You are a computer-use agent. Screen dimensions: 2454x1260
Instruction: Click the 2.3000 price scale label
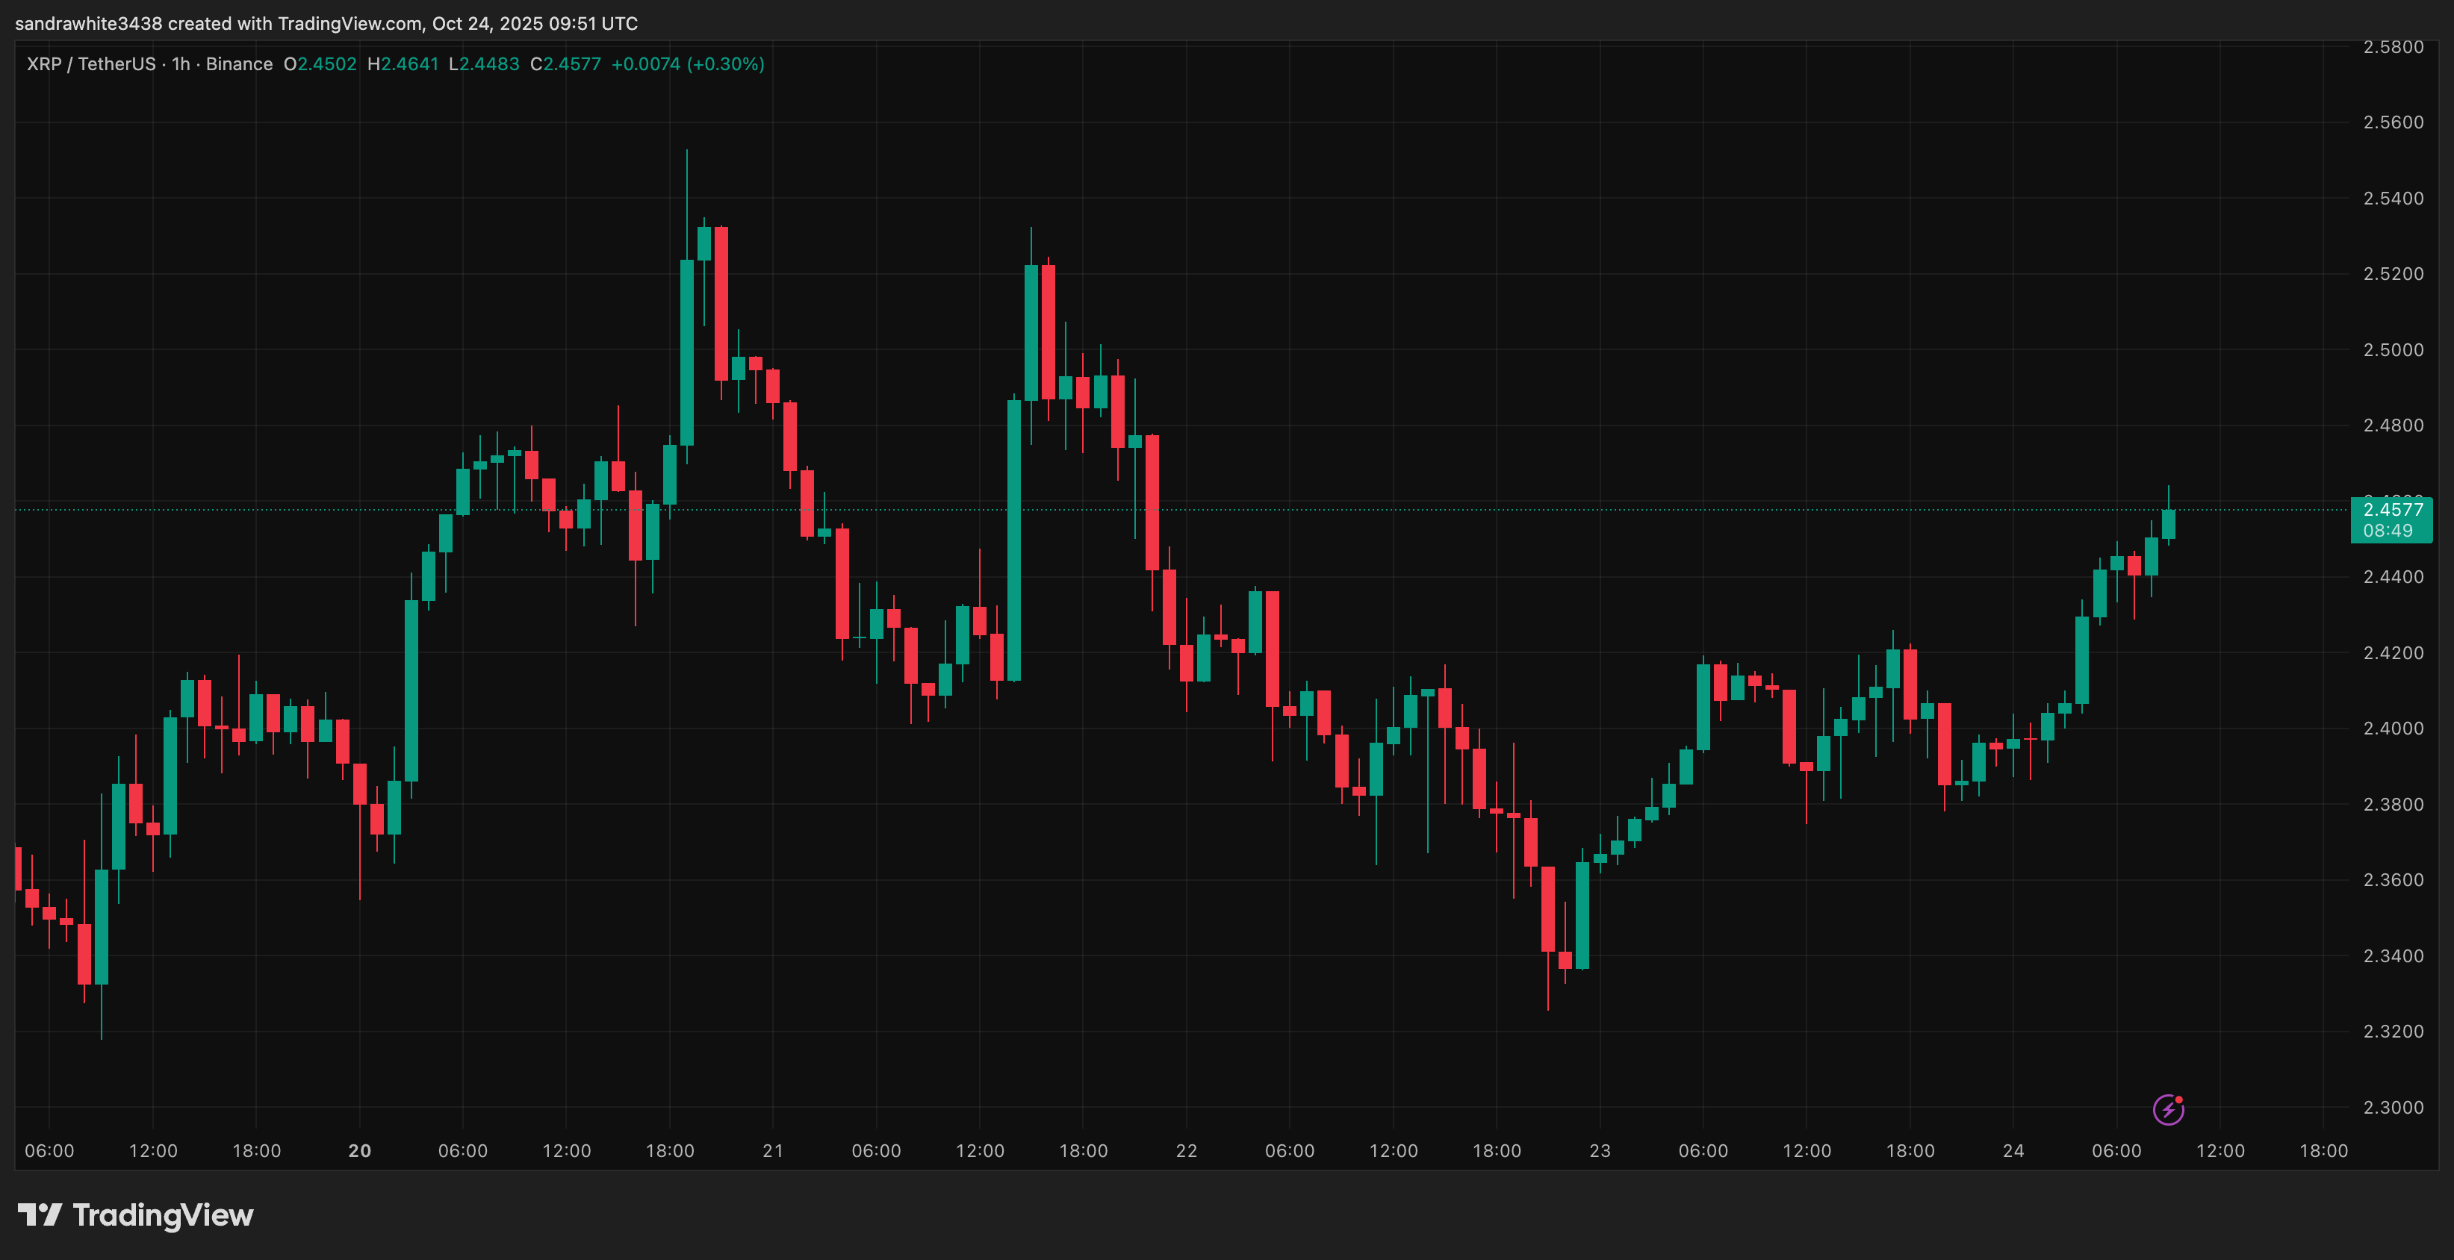pyautogui.click(x=2393, y=1107)
